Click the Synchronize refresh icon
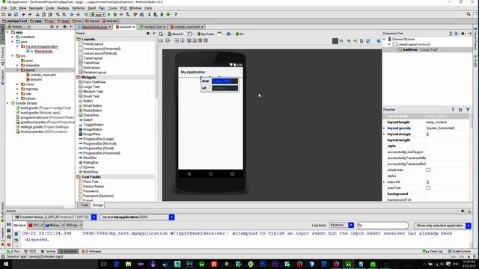This screenshot has width=479, height=269. [x=16, y=14]
